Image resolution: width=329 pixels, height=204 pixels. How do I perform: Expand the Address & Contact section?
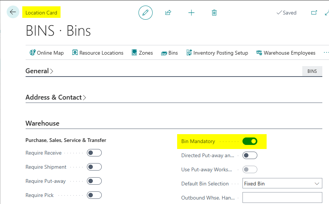point(56,97)
